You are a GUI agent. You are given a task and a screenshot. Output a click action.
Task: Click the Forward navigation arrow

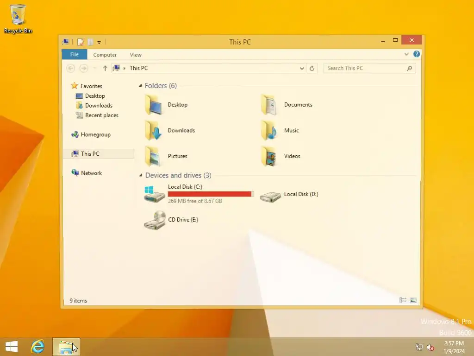click(84, 69)
